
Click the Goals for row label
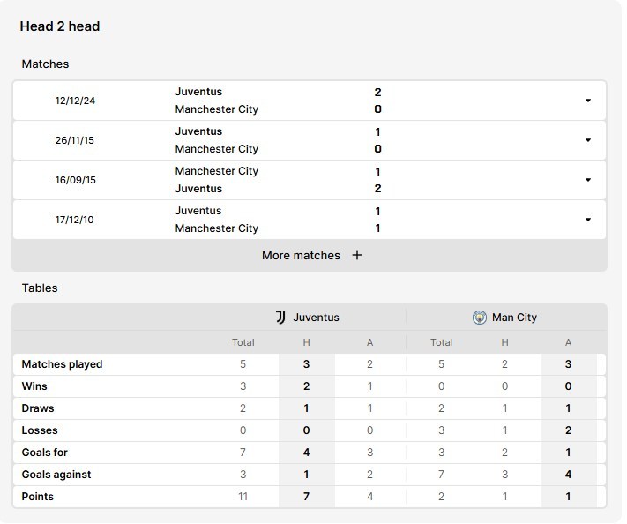tap(45, 453)
